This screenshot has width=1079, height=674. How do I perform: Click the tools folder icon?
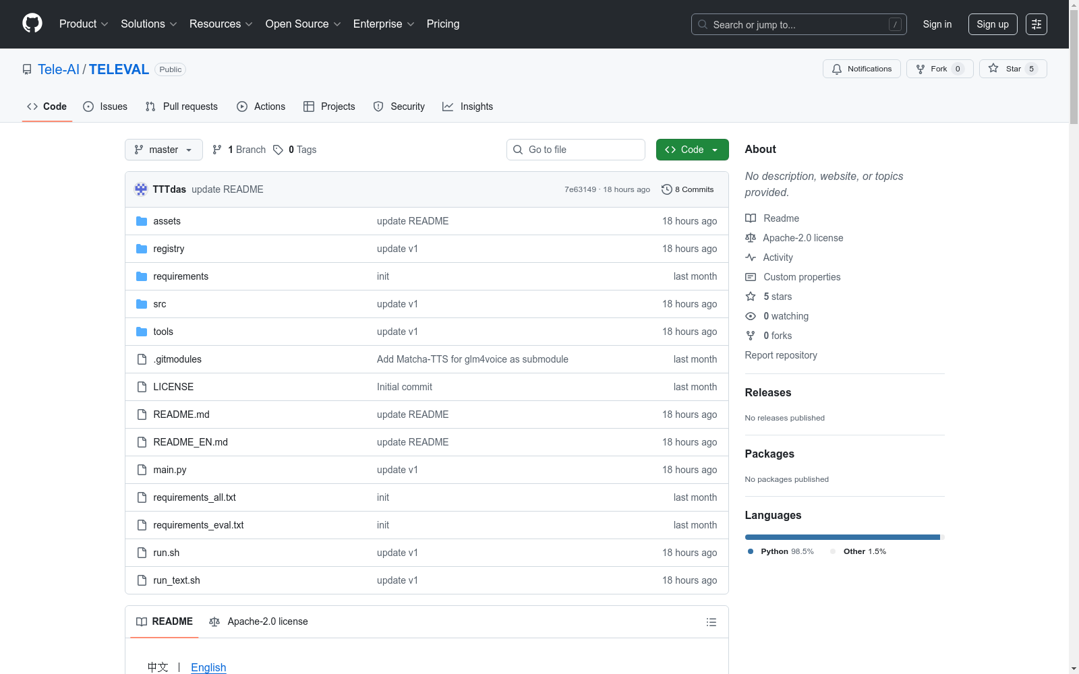point(142,332)
